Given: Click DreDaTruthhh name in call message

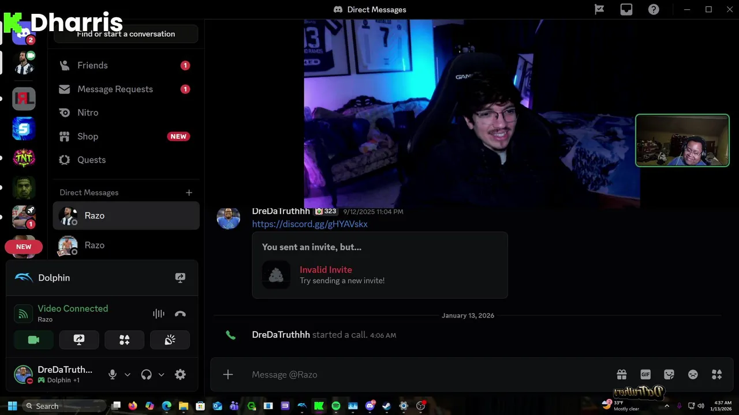Looking at the screenshot, I should [x=281, y=335].
